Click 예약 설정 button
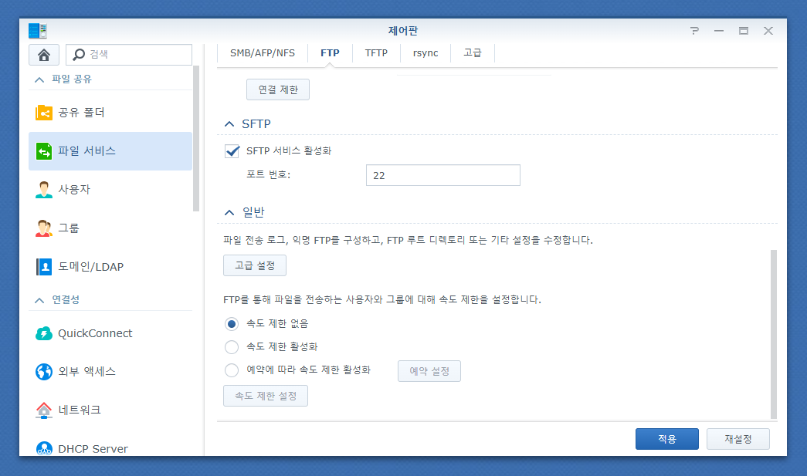 coord(429,371)
